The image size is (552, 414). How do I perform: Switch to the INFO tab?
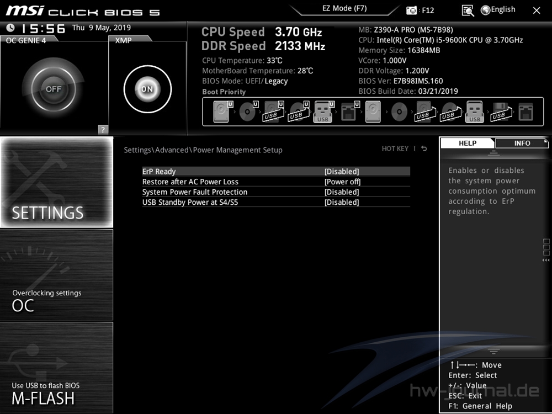click(x=522, y=144)
